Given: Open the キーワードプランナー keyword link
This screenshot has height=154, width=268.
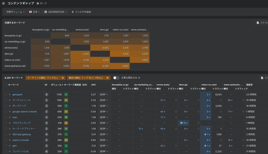Looking at the screenshot, I should [24, 129].
